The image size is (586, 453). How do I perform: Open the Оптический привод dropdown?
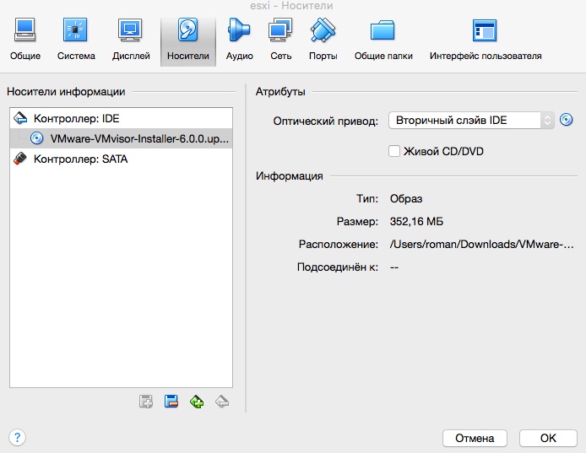click(470, 121)
